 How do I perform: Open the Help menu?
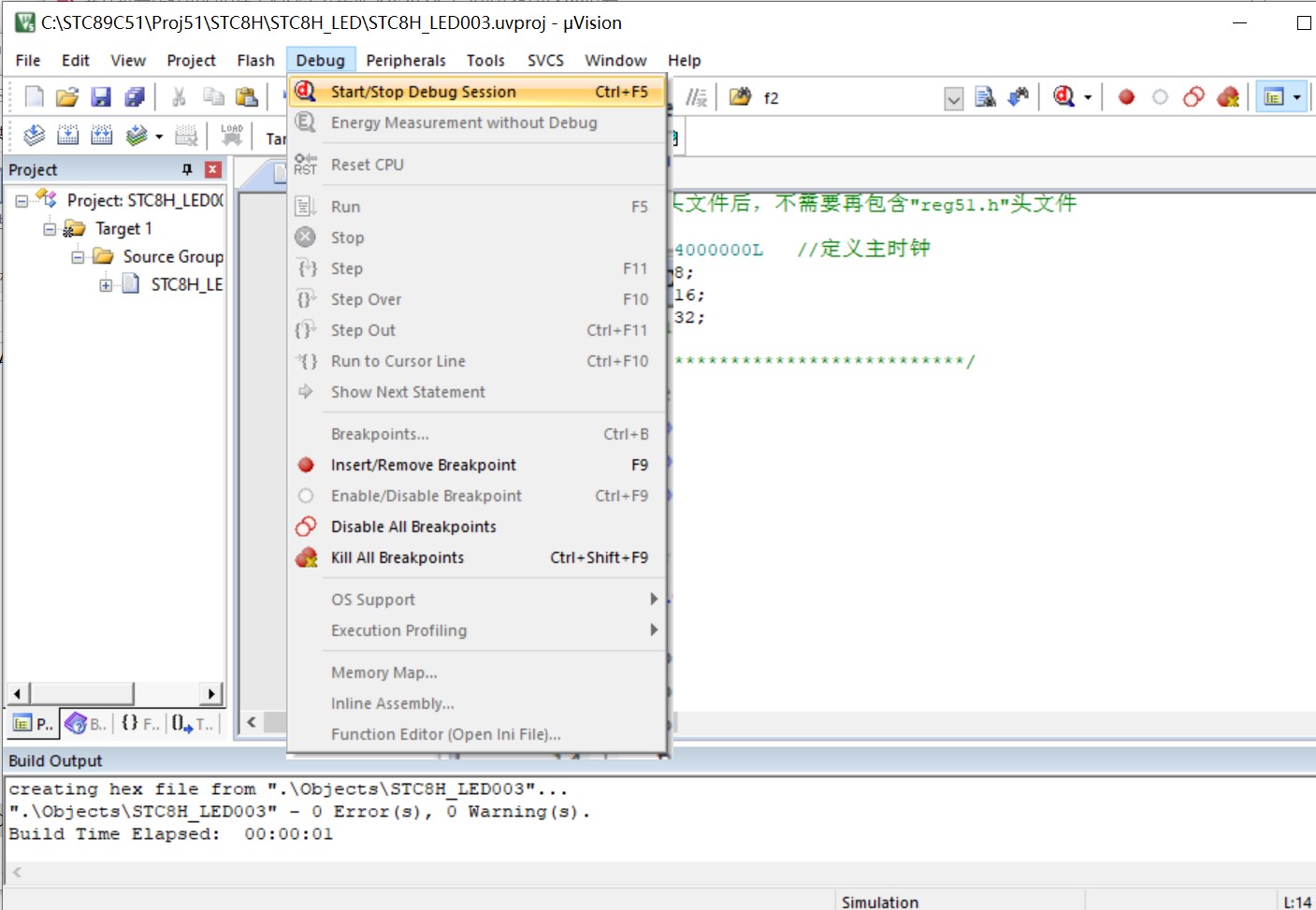684,60
